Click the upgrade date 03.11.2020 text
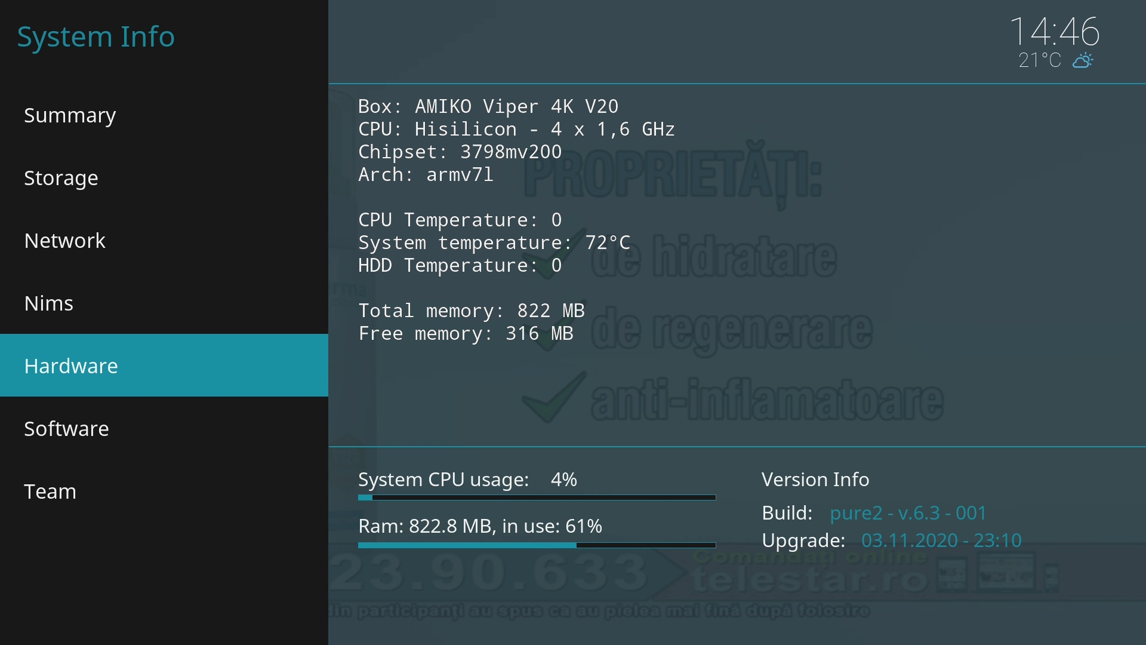The image size is (1146, 645). 941,540
